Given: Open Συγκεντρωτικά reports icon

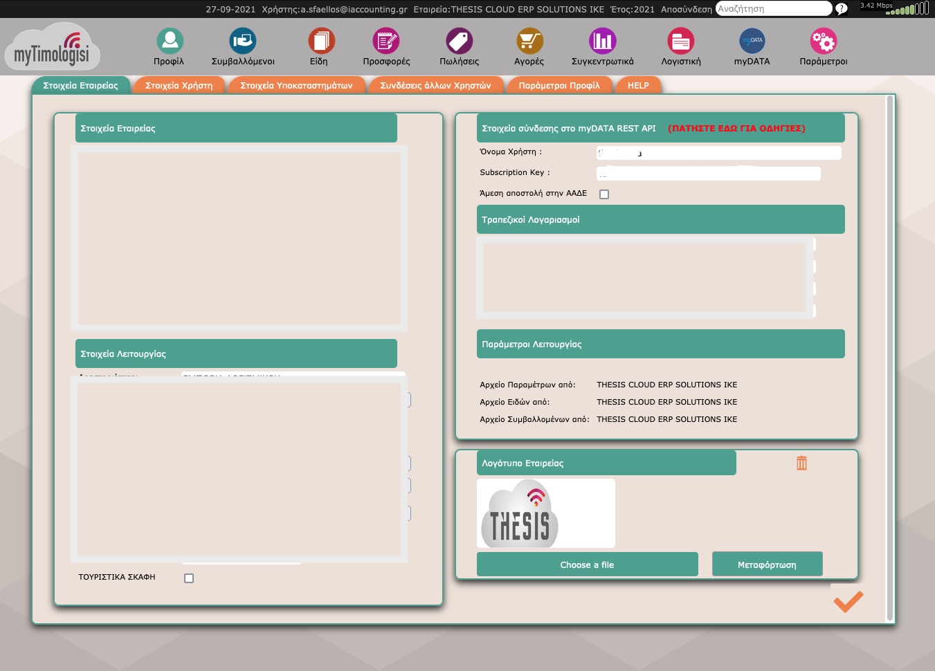Looking at the screenshot, I should coord(602,42).
